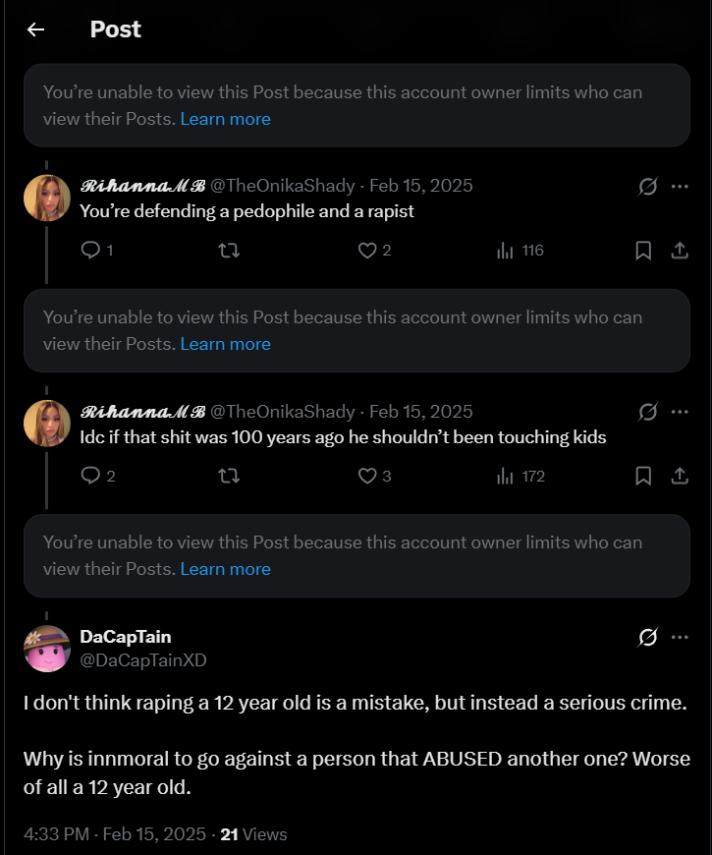
Task: Click first 'Learn more' link at top
Action: pos(226,119)
